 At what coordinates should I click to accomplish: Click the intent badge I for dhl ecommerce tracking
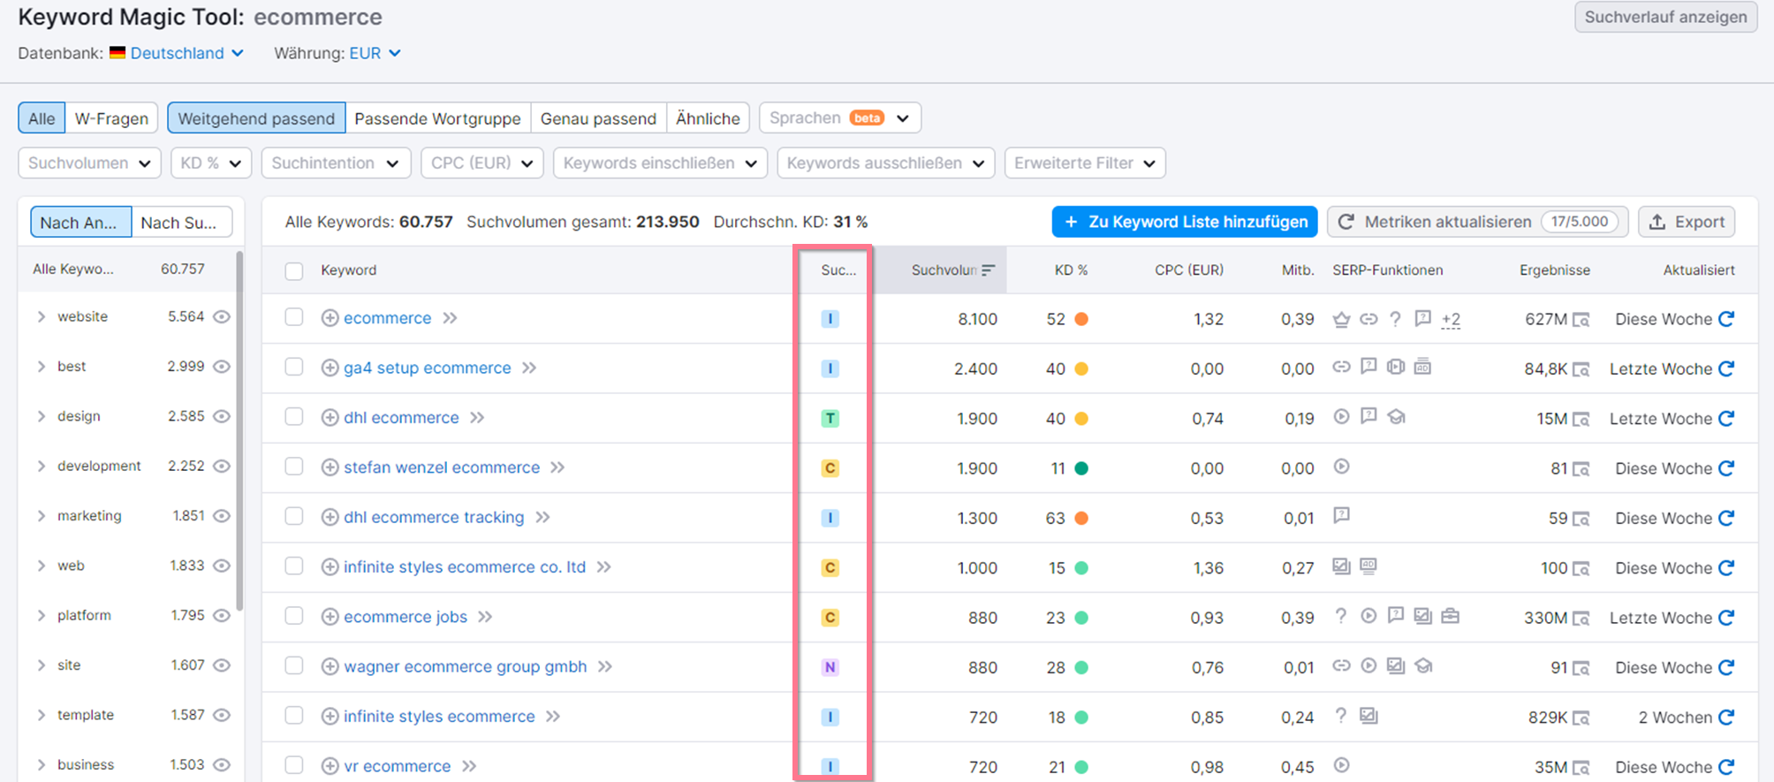pyautogui.click(x=830, y=518)
